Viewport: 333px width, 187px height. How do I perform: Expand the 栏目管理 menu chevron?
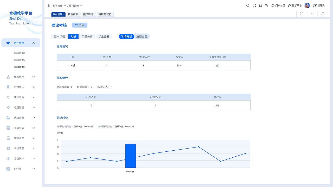pyautogui.click(x=34, y=108)
